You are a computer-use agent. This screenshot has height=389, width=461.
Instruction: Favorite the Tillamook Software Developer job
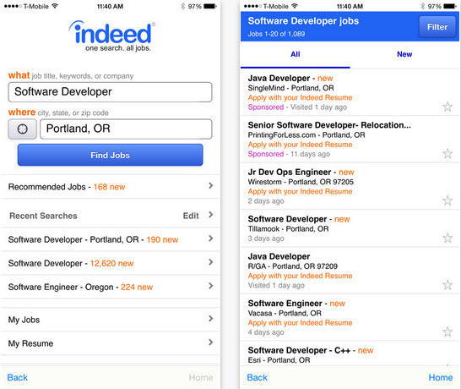tap(447, 238)
